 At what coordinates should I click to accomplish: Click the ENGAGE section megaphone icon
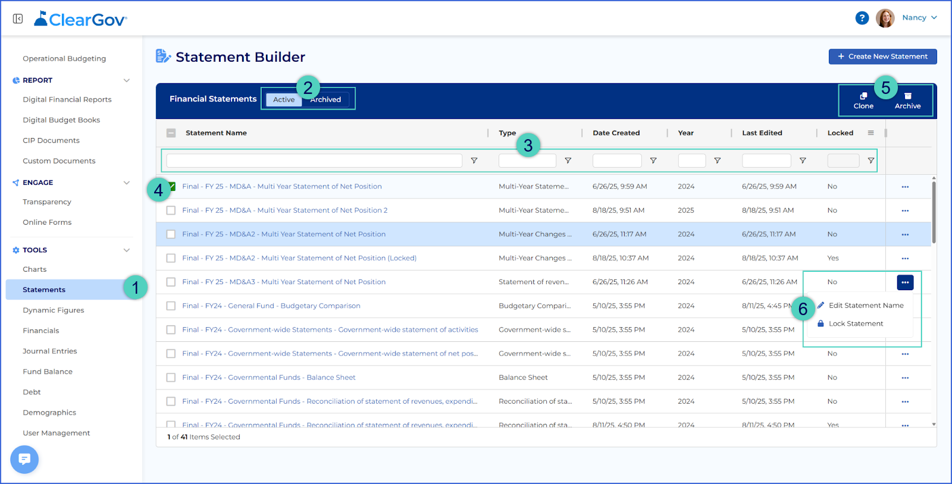coord(16,183)
